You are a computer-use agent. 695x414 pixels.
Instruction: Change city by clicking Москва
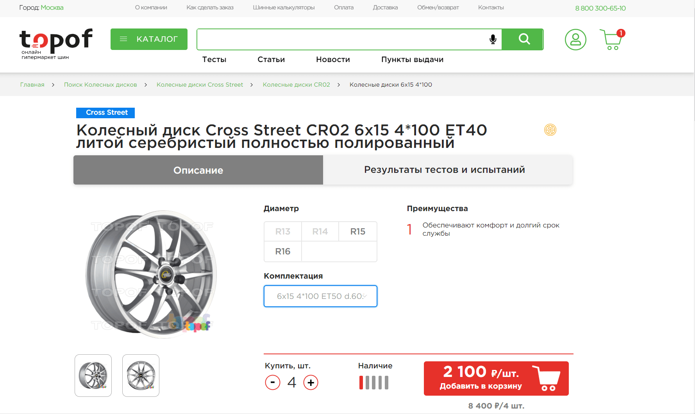[x=52, y=8]
